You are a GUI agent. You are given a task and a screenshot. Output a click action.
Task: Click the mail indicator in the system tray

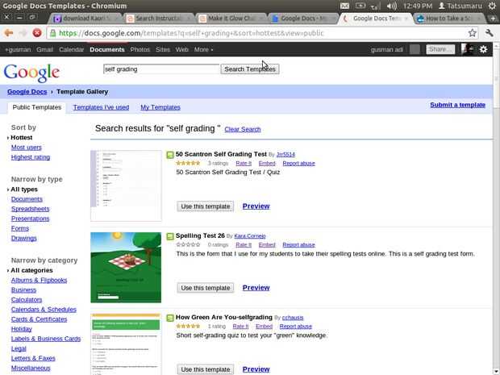(344, 6)
